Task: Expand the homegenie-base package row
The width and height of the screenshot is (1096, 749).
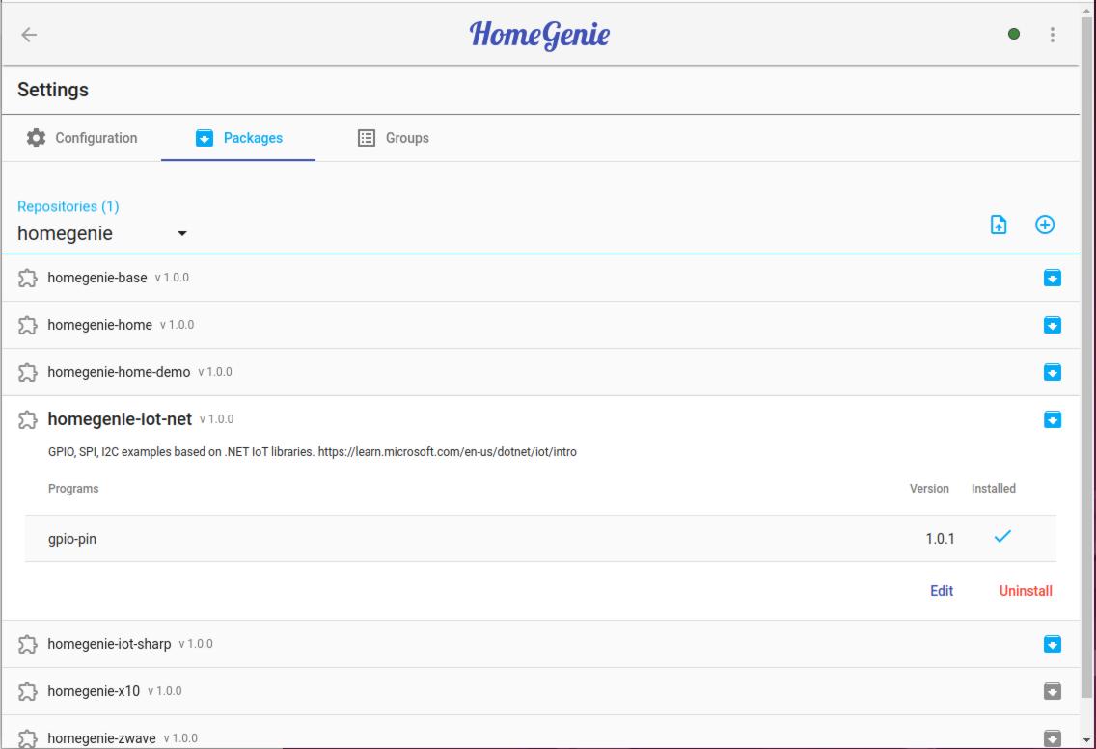Action: (x=540, y=278)
